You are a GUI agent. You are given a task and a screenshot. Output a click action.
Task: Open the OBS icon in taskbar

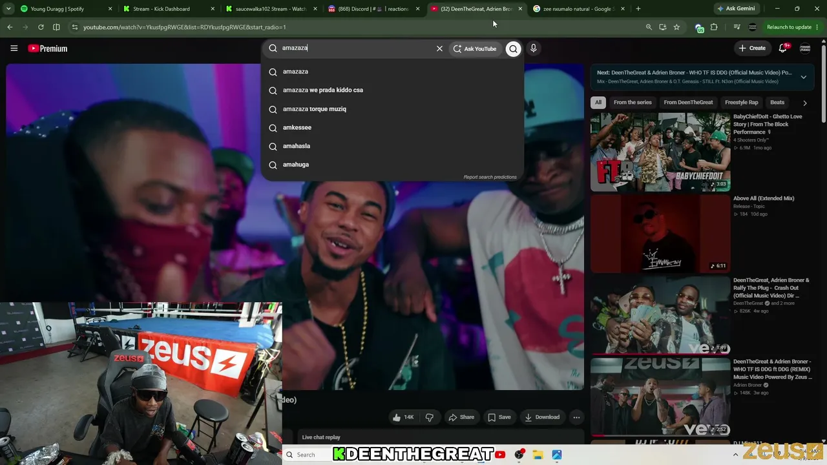(519, 455)
